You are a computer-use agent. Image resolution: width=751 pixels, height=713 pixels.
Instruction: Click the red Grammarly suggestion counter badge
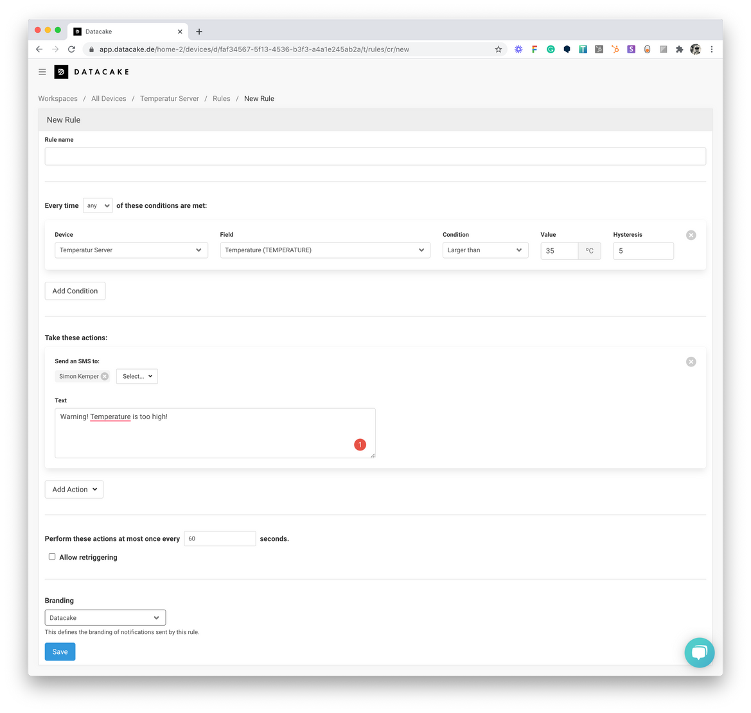[360, 444]
